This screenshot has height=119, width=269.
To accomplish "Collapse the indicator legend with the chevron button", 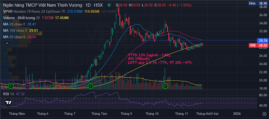I will (7, 43).
